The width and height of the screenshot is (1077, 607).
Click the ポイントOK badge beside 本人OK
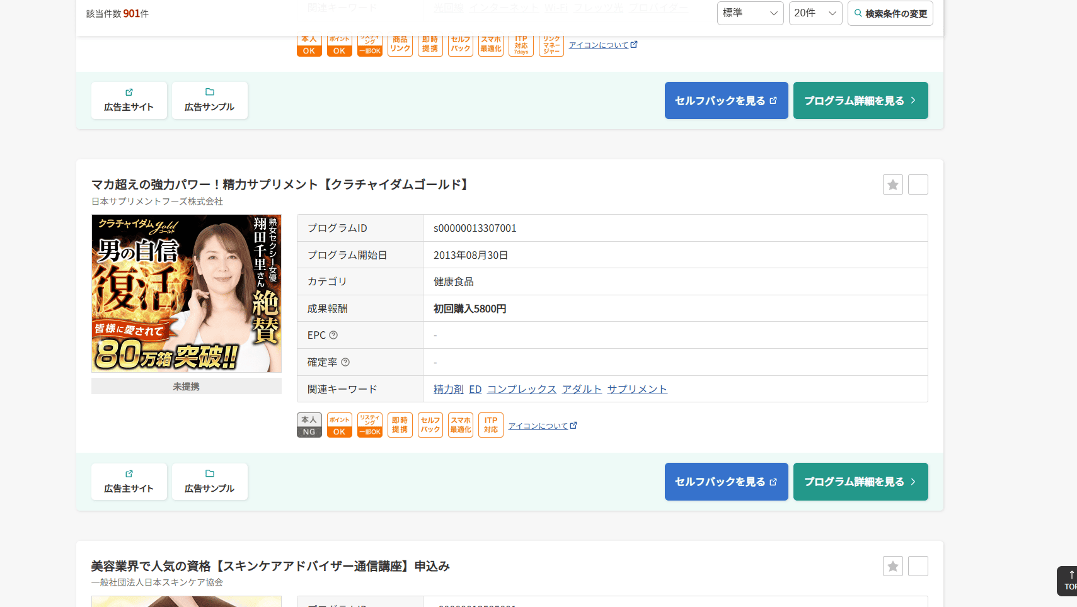pyautogui.click(x=340, y=45)
